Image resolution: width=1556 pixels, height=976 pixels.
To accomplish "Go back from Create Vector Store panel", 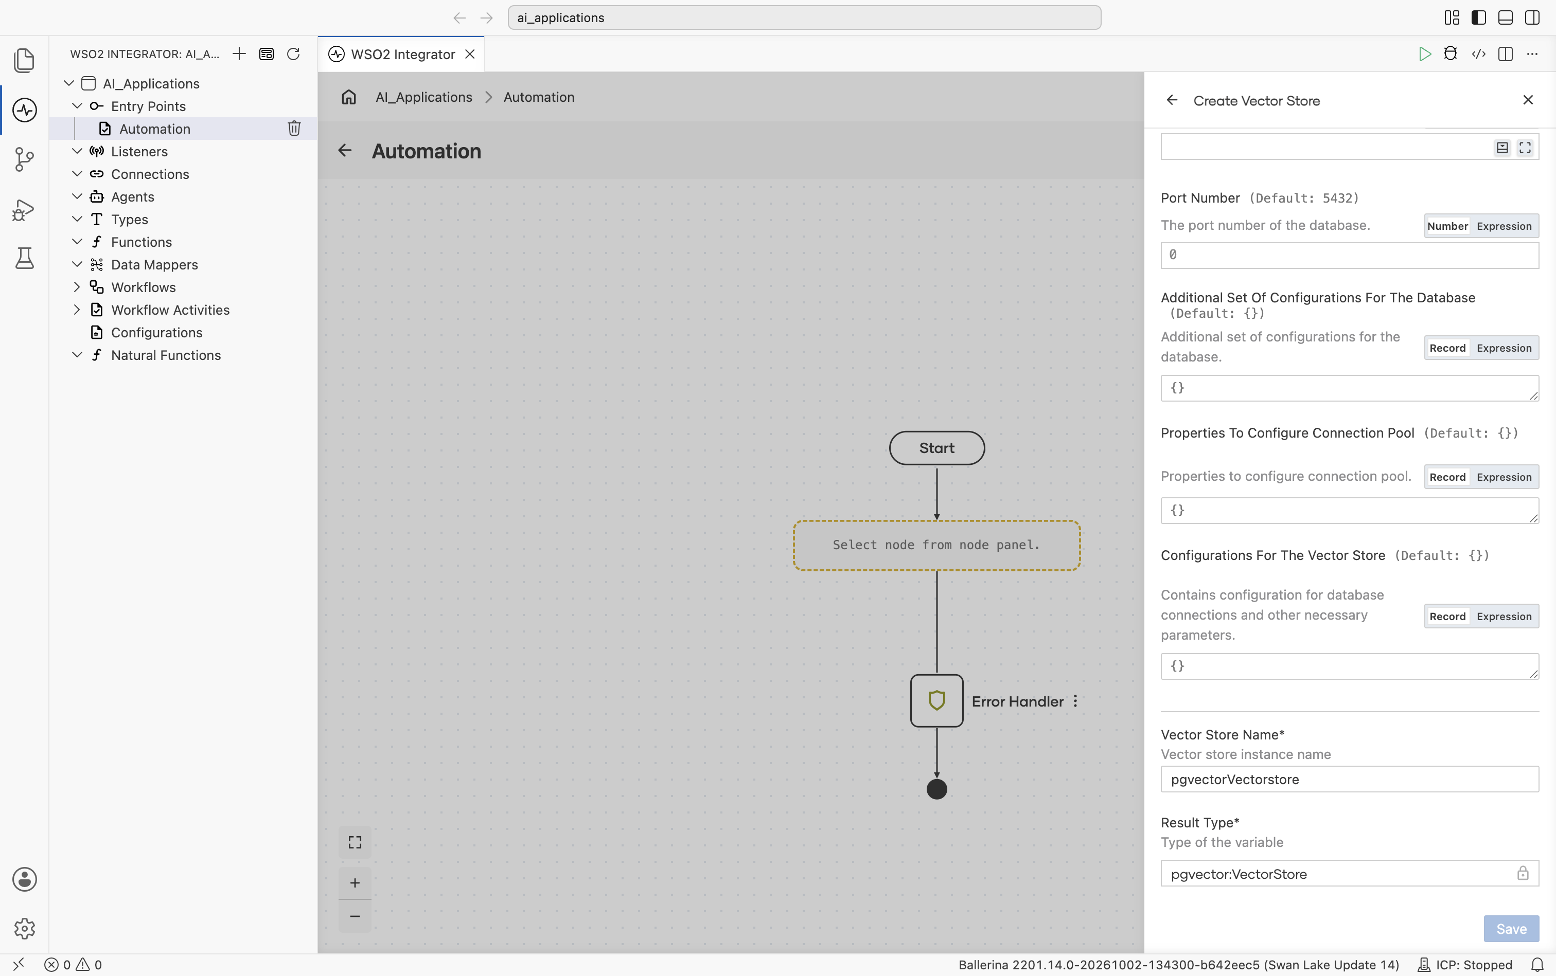I will [x=1172, y=100].
